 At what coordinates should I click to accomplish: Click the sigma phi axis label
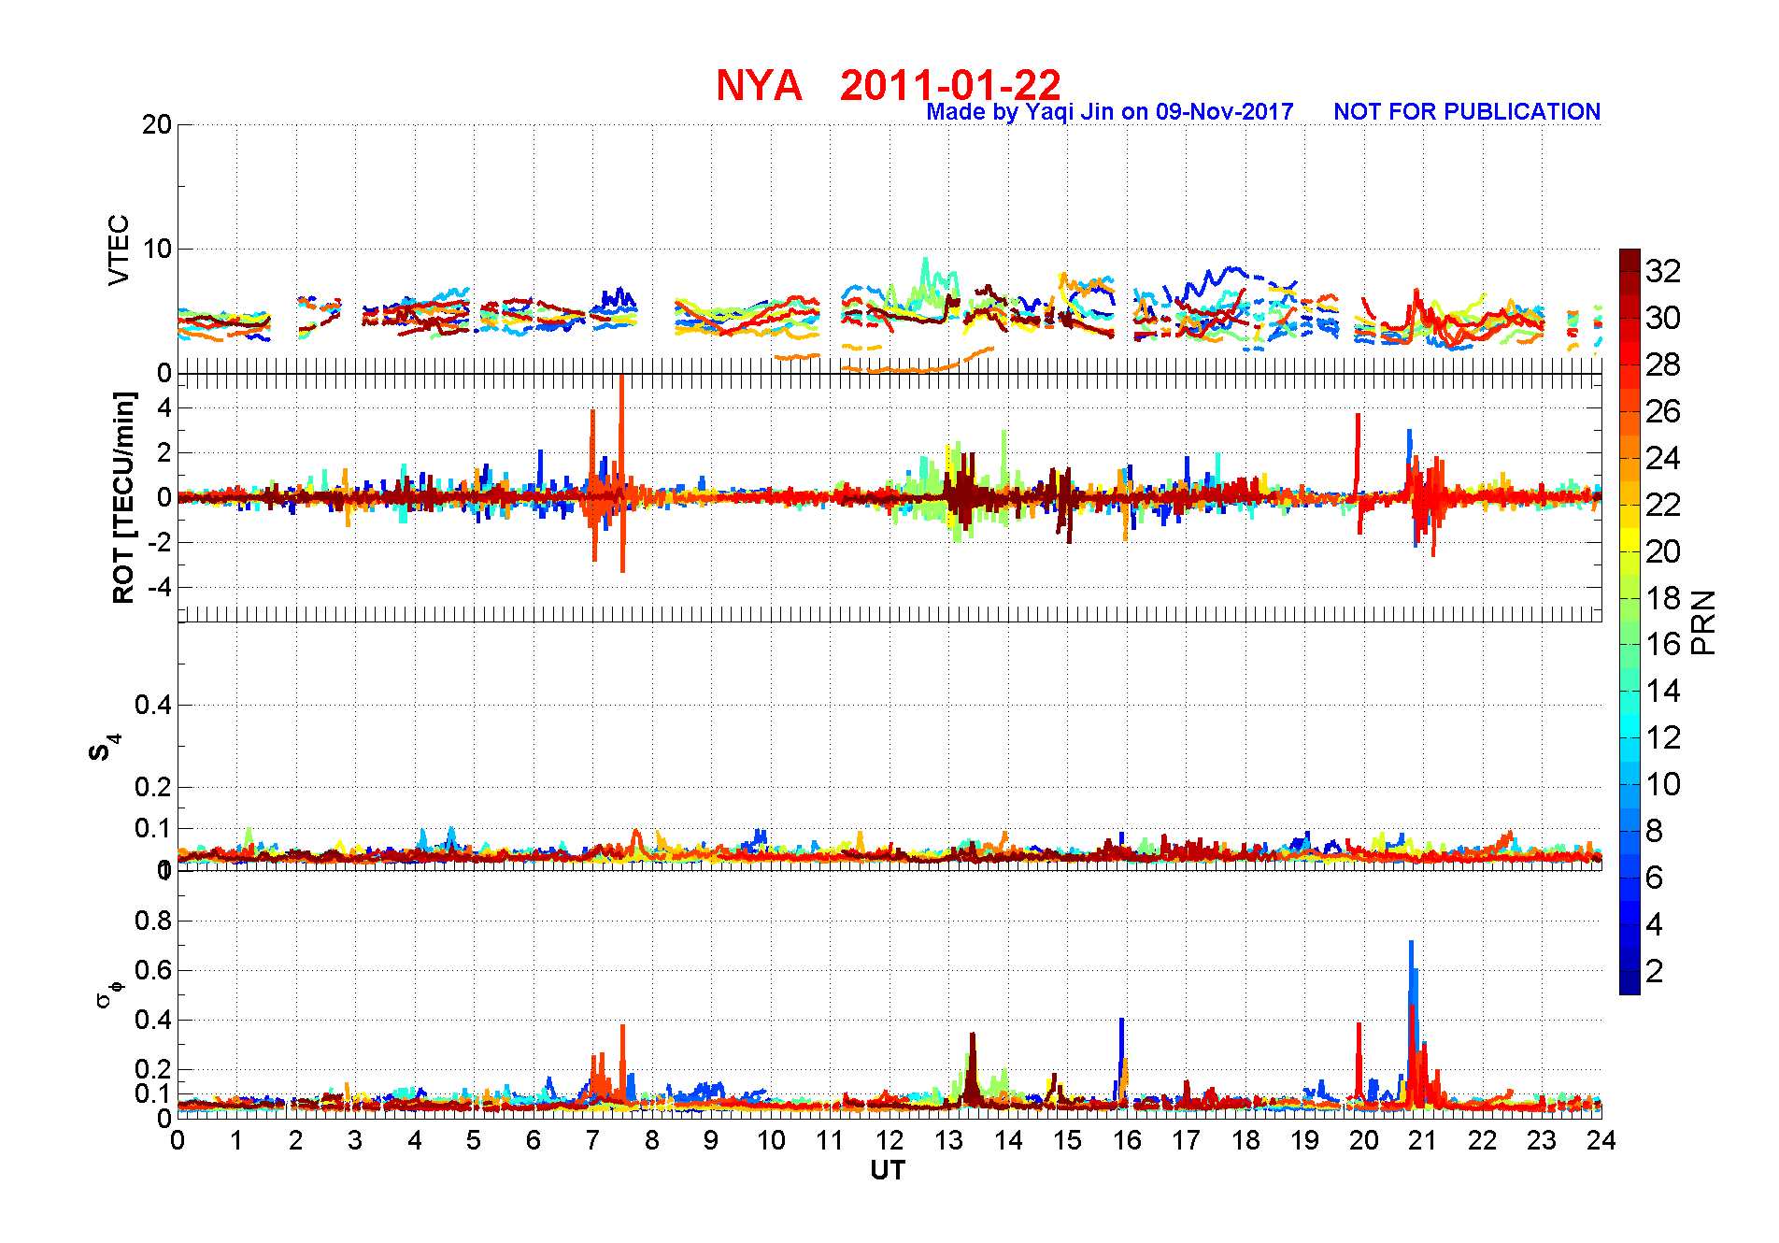(x=108, y=993)
